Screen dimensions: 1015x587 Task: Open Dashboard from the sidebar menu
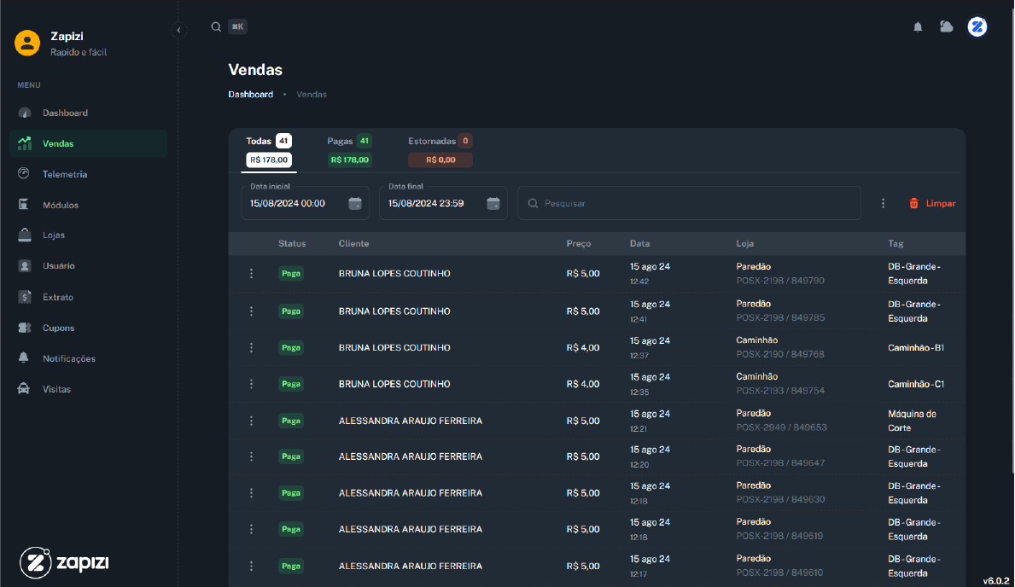(x=88, y=113)
